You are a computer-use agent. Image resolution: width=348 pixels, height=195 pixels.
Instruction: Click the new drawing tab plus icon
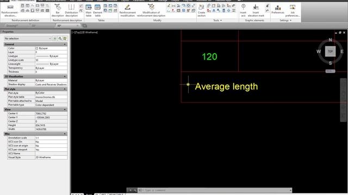(x=85, y=25)
